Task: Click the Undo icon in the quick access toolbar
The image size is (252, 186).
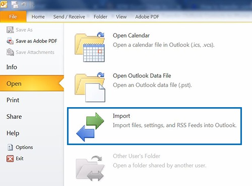Action: tap(24, 5)
